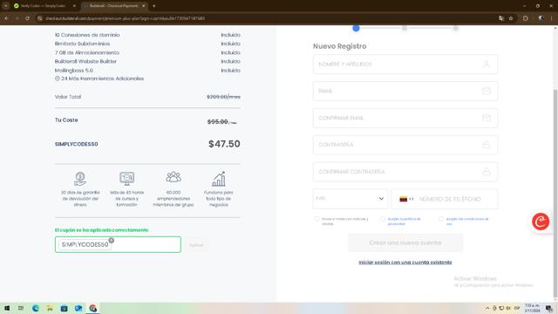Click the money-back guarantee icon
This screenshot has height=314, width=558.
click(80, 179)
